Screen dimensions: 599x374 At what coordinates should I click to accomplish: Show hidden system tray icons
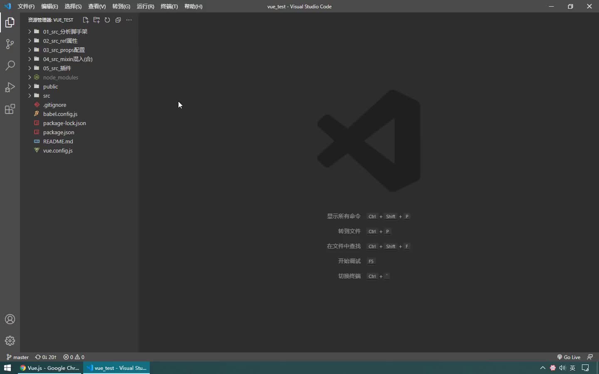point(542,368)
